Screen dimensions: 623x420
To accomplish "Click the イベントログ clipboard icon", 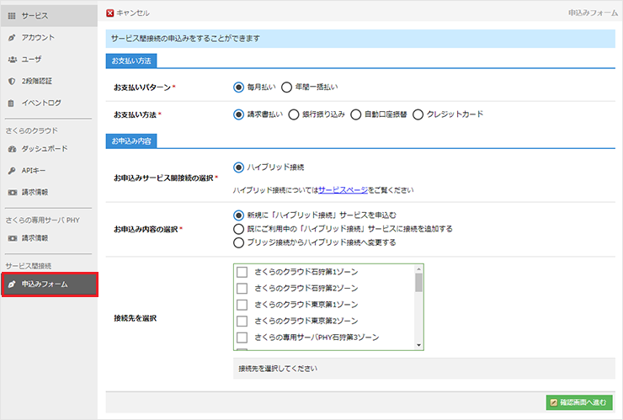I will pos(11,104).
